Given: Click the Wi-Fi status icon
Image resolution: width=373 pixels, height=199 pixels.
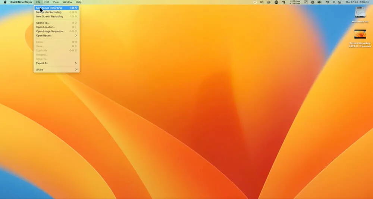Looking at the screenshot, I should pyautogui.click(x=327, y=2).
